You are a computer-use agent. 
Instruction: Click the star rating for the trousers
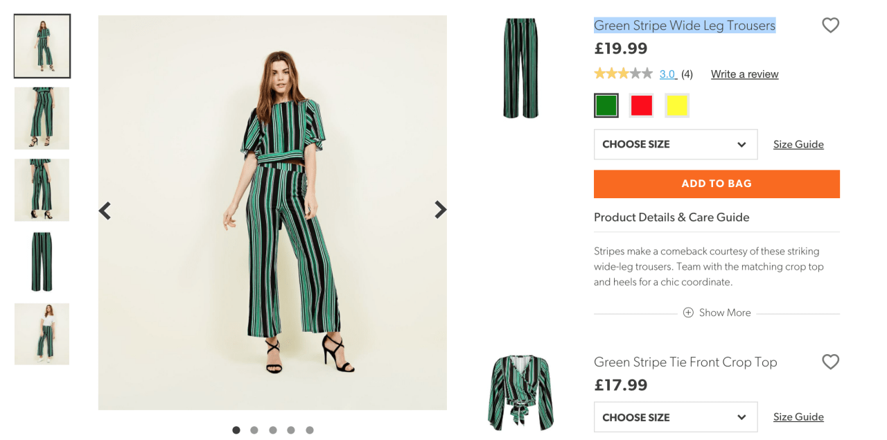[x=623, y=73]
